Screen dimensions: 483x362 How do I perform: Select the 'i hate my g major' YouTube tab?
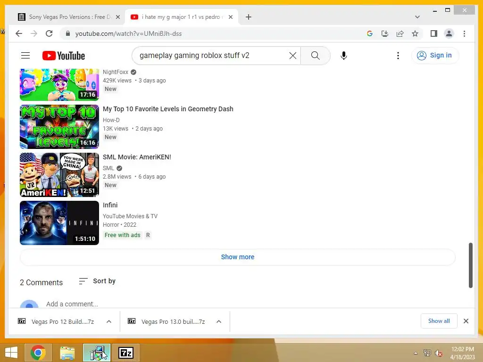181,17
